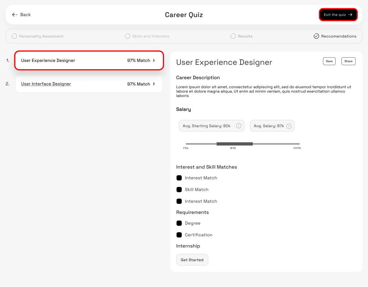Save the User Experience Designer career
This screenshot has width=368, height=287.
click(329, 61)
